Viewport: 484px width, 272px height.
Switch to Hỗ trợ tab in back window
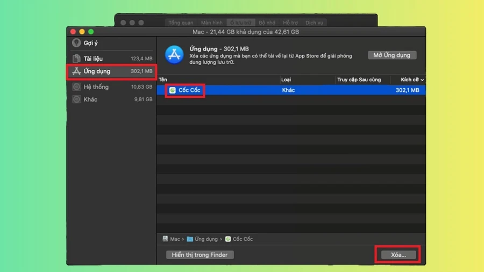pyautogui.click(x=290, y=23)
